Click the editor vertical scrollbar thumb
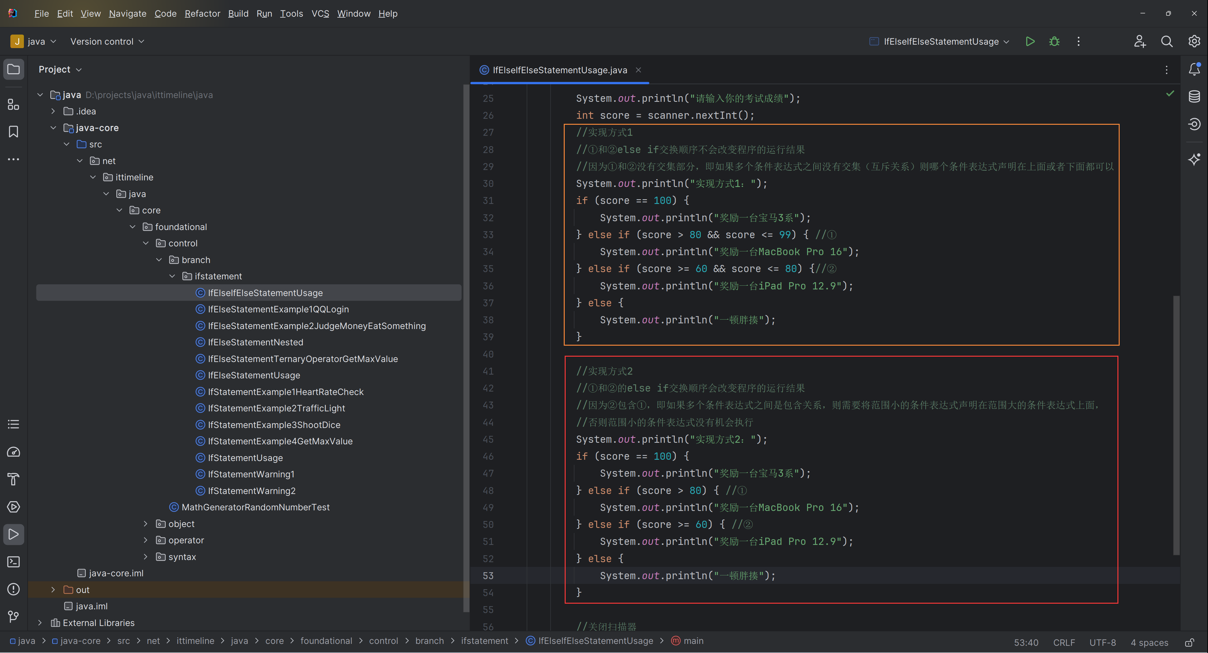This screenshot has width=1208, height=653. point(1176,426)
